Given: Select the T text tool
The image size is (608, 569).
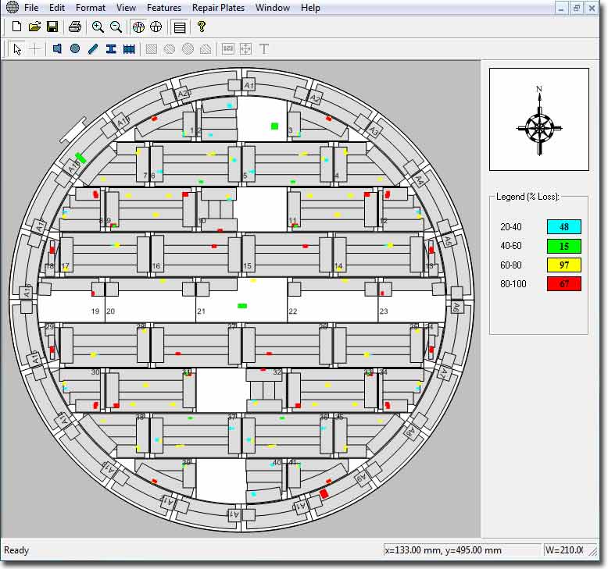Looking at the screenshot, I should tap(264, 49).
